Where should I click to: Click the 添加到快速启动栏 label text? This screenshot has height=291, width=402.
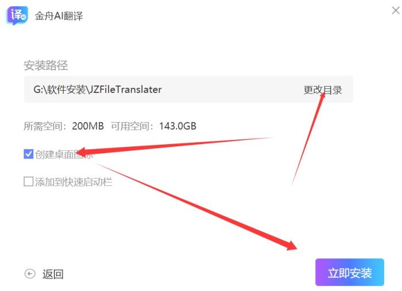[x=74, y=181]
